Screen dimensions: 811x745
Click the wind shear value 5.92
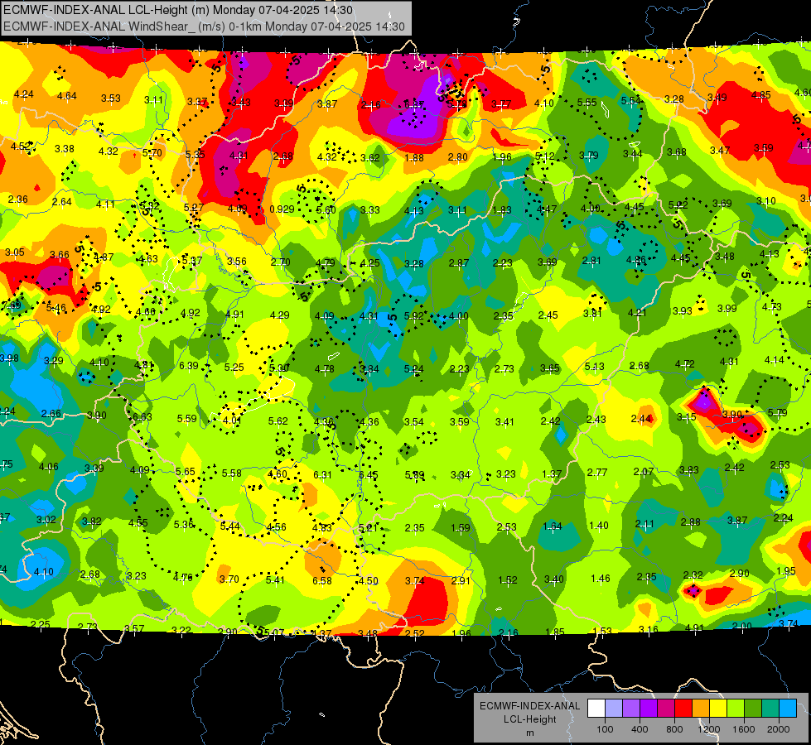[413, 315]
